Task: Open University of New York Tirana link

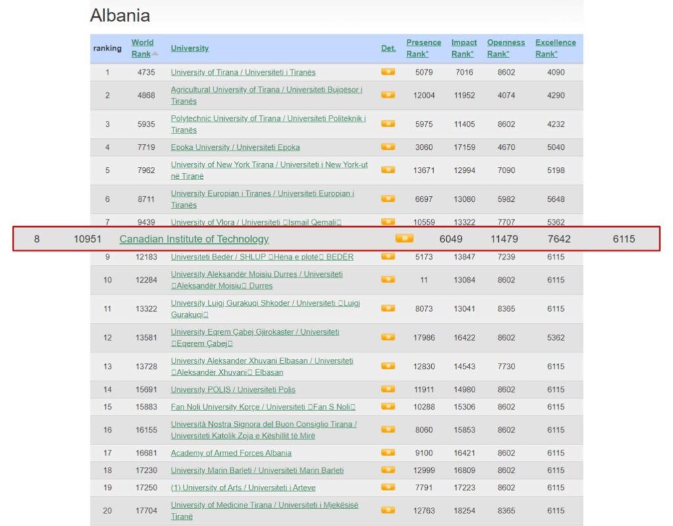Action: click(269, 170)
